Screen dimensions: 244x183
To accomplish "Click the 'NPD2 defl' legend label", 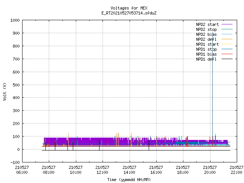I will [206, 39].
